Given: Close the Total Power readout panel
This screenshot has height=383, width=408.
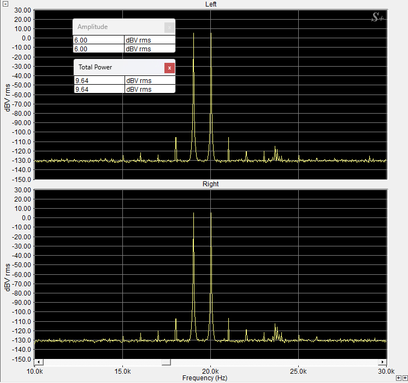Looking at the screenshot, I should [169, 68].
